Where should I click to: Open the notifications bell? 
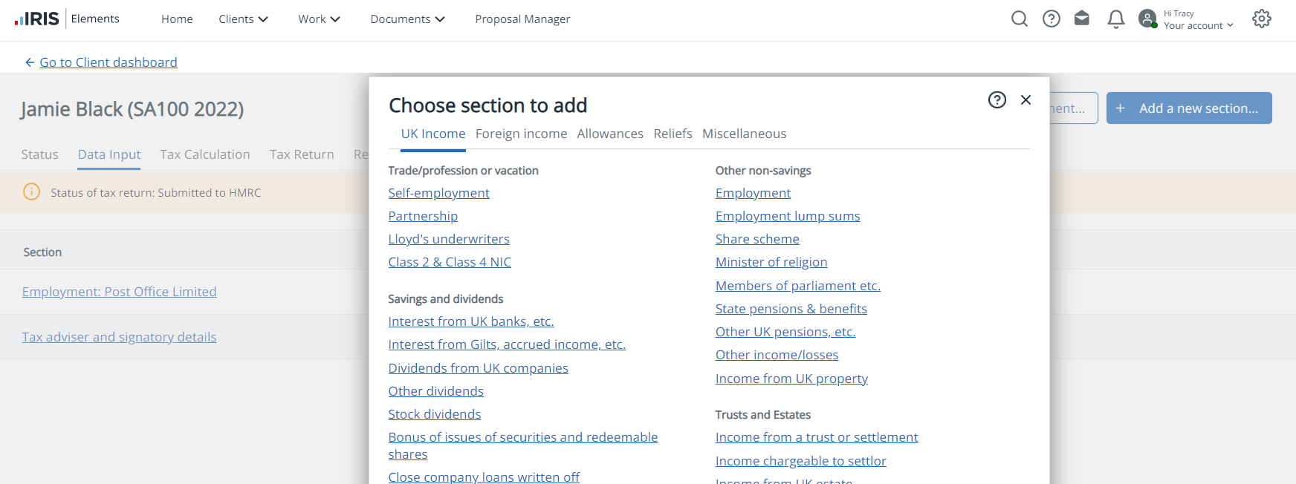tap(1115, 19)
